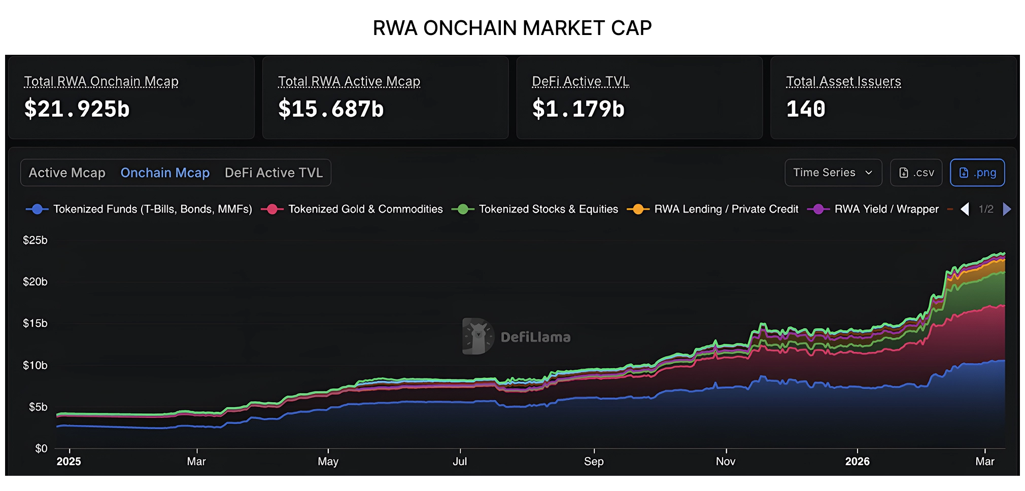Click the Total RWA Onchain Mcap label

pos(101,81)
